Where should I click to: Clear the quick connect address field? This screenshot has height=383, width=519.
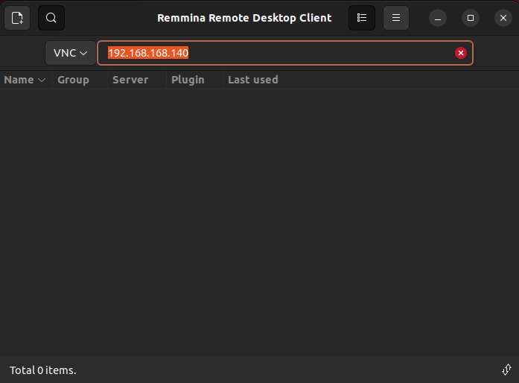pos(461,53)
